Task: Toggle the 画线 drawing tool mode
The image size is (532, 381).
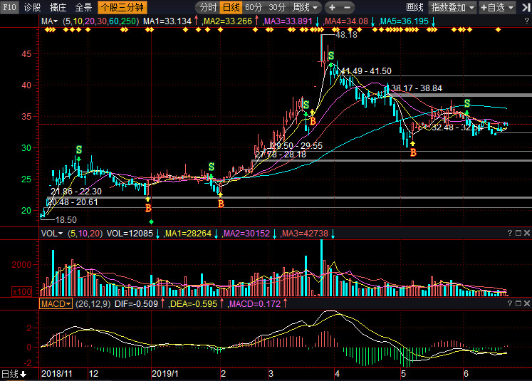Action: (x=414, y=7)
